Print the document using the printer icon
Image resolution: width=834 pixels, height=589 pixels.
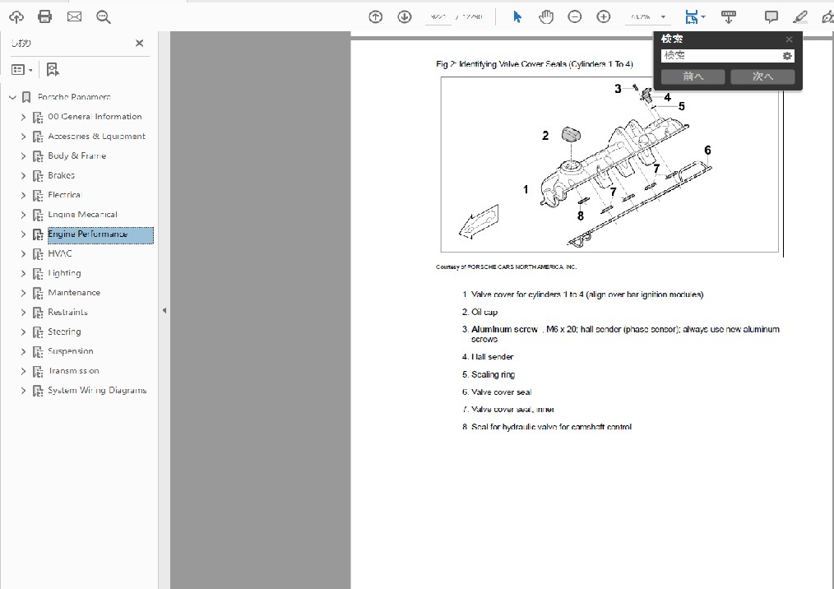click(x=45, y=16)
